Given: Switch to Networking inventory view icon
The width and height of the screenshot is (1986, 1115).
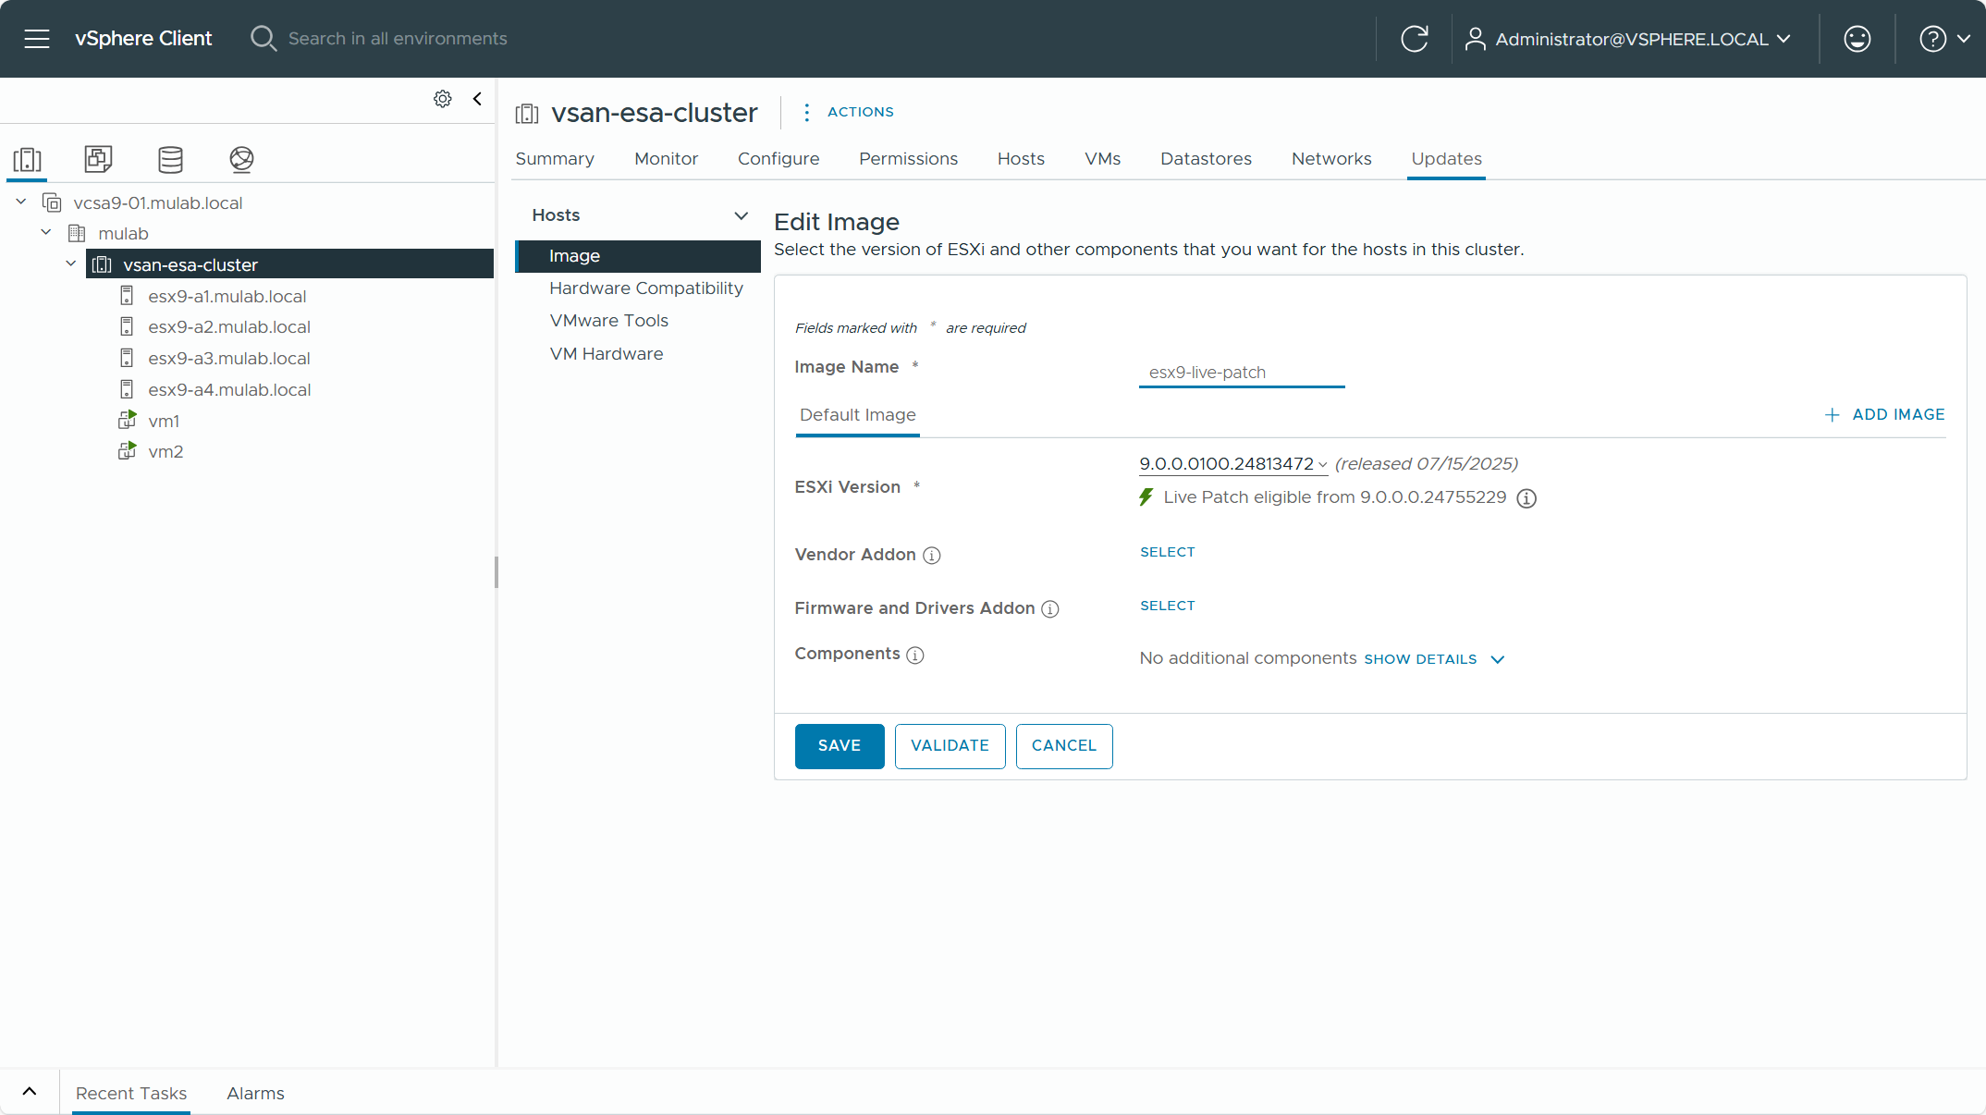Looking at the screenshot, I should (241, 159).
